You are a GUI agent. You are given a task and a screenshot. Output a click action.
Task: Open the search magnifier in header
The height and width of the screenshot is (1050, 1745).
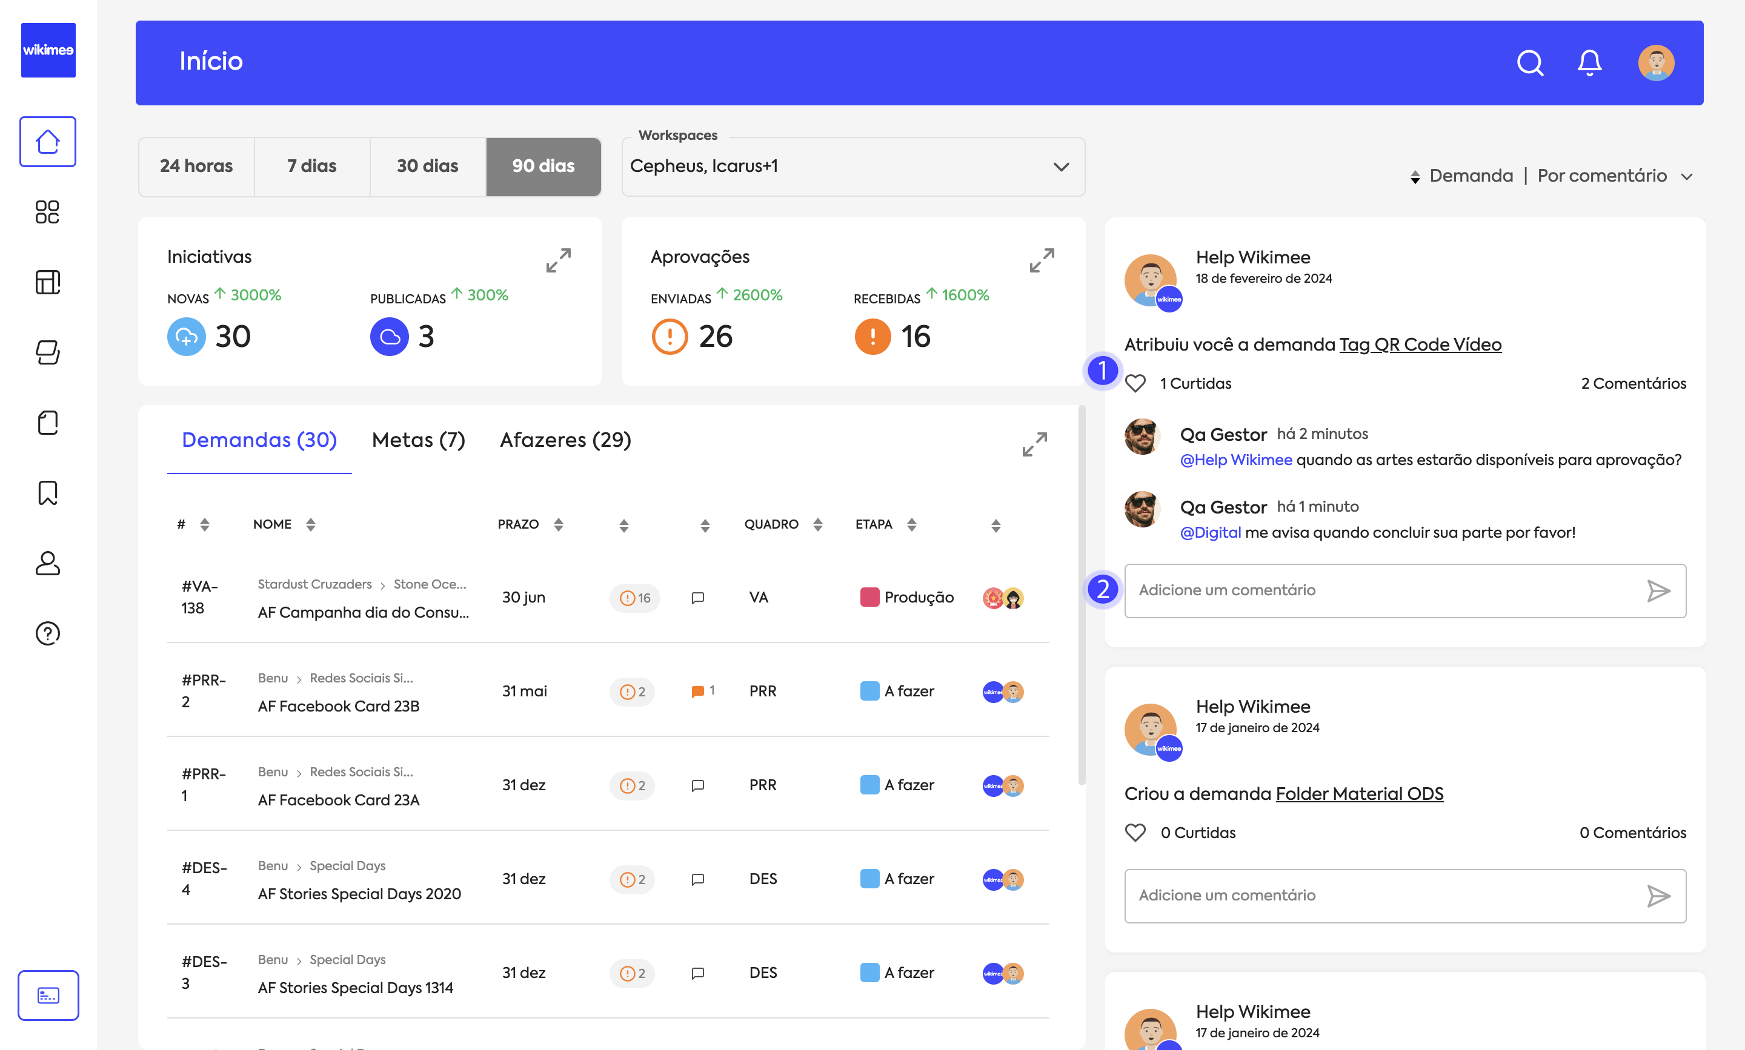(1529, 63)
